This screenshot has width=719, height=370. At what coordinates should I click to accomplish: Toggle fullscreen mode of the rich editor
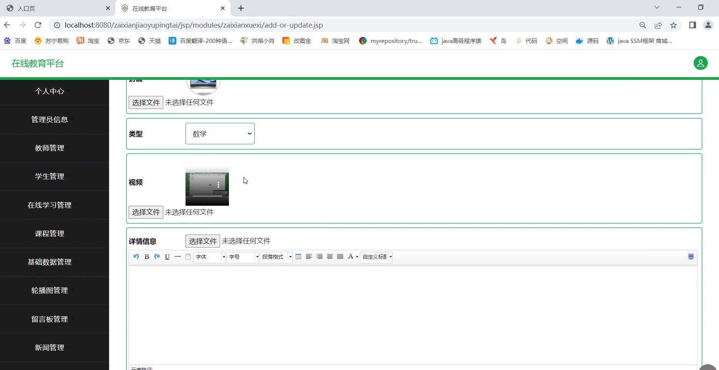tap(691, 257)
